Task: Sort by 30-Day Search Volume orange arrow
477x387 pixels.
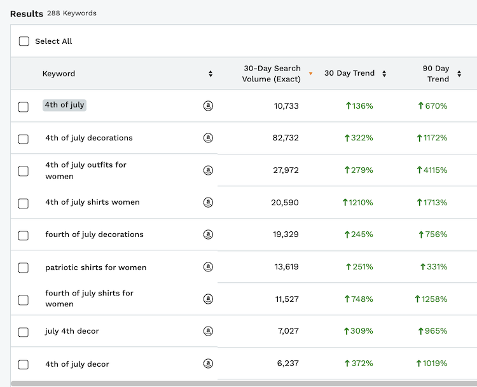Action: [x=310, y=74]
